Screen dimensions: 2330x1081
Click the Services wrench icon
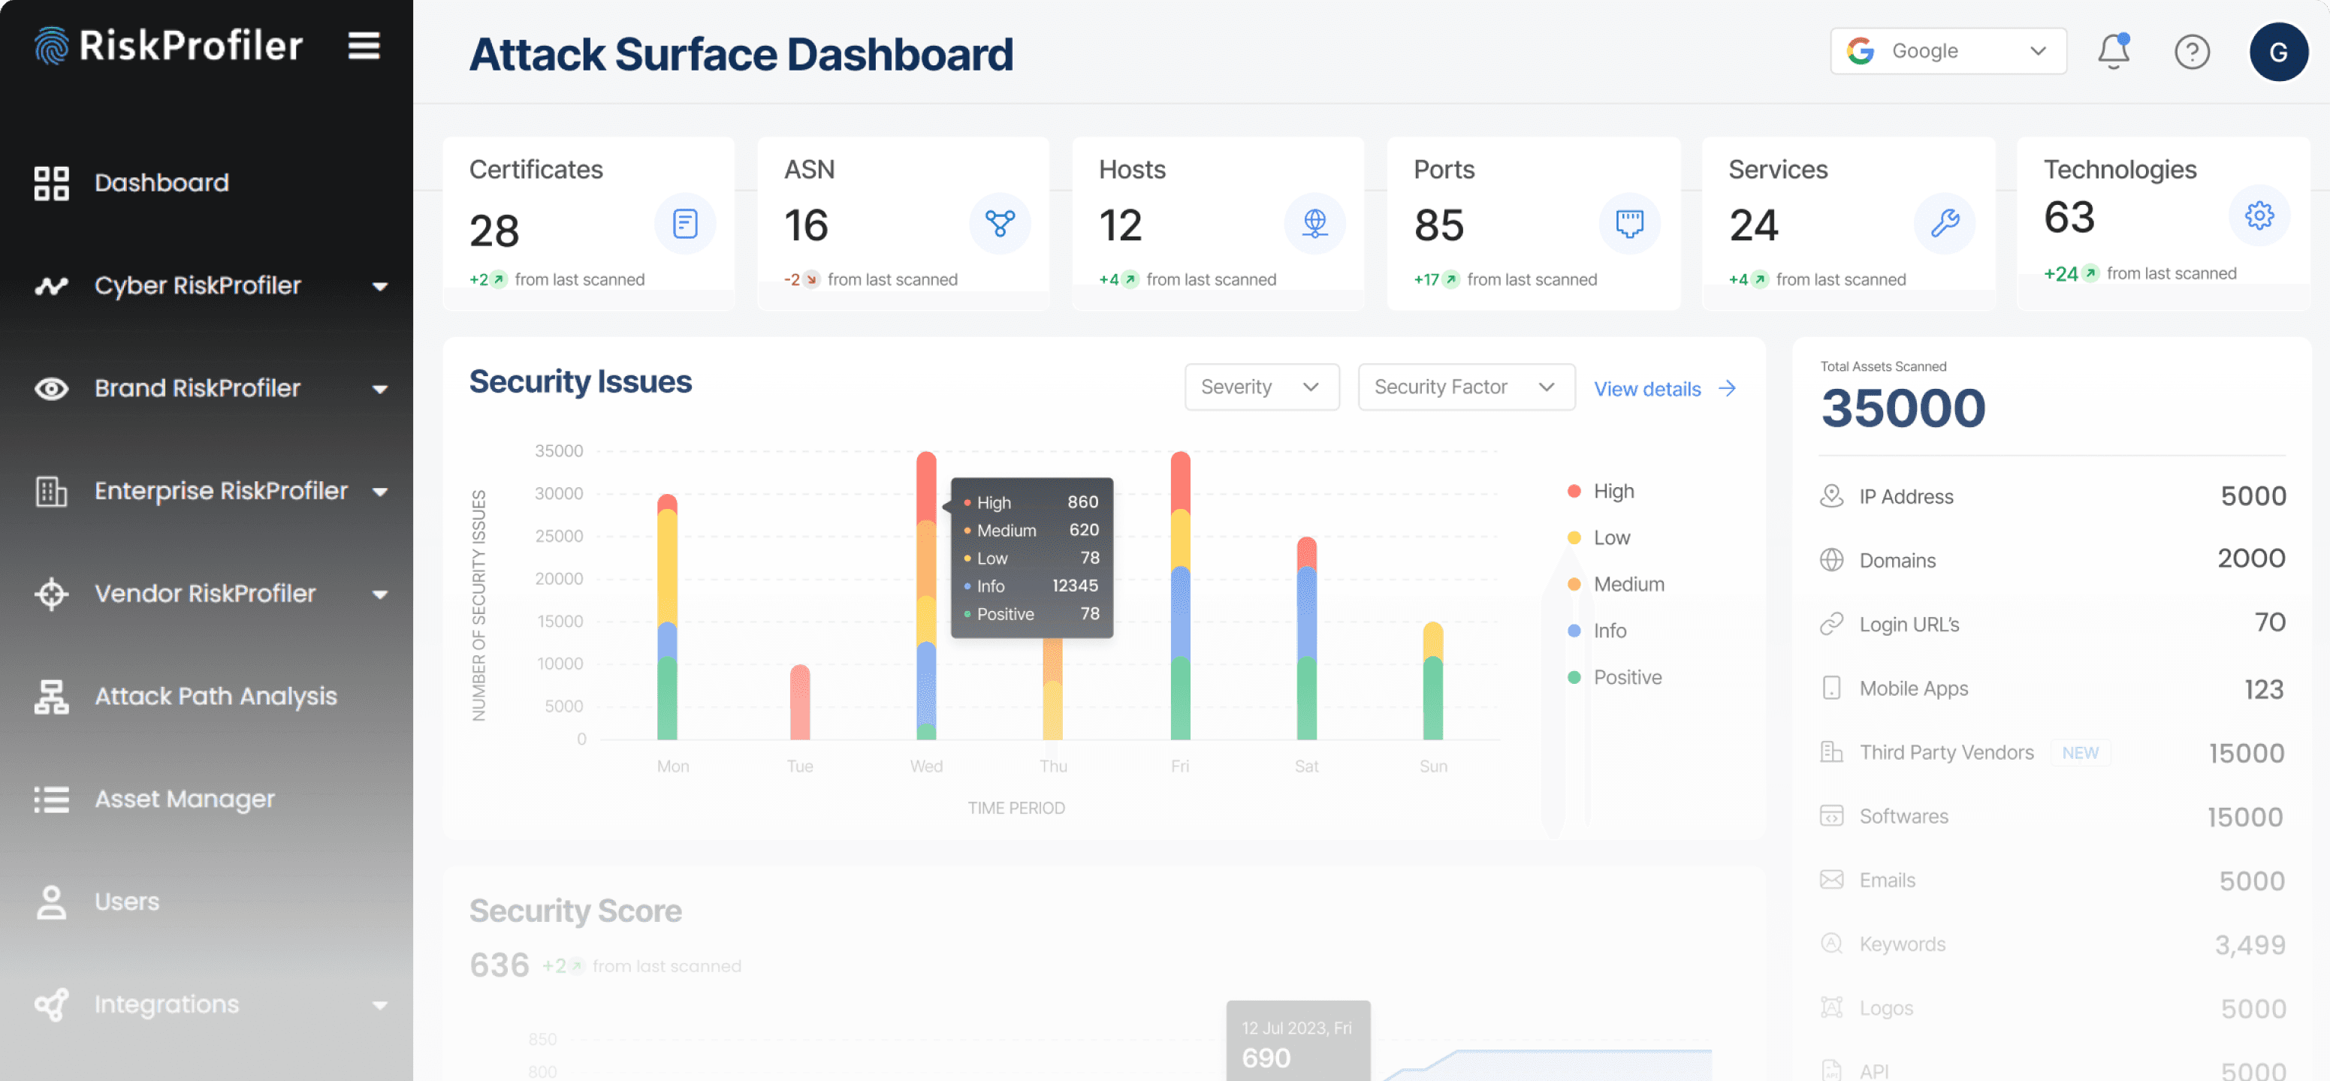1944,223
